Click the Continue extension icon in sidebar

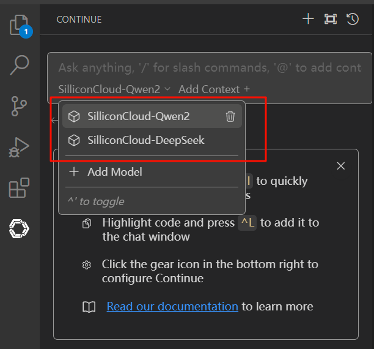pos(20,229)
